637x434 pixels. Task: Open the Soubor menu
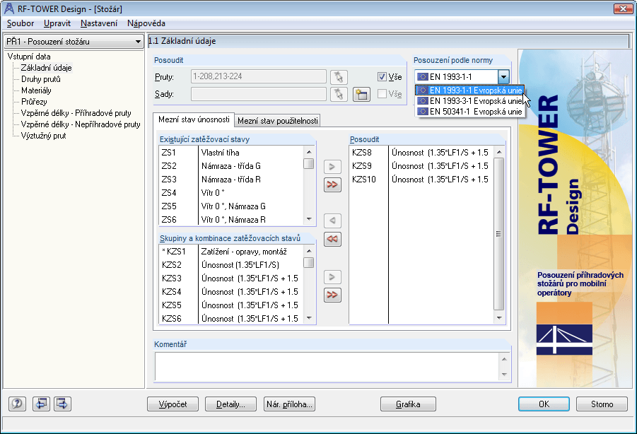click(21, 23)
